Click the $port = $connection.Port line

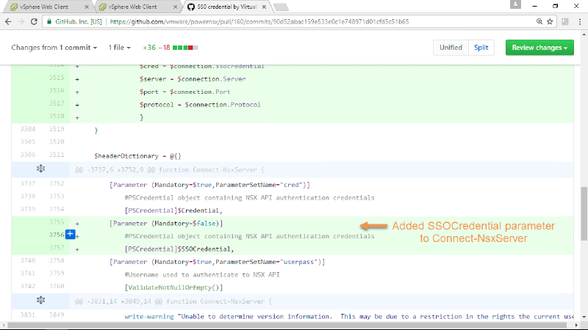tap(185, 92)
